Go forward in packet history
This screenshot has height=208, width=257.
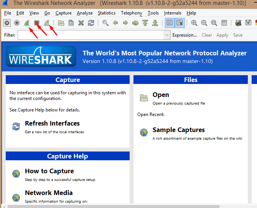[x=125, y=23]
